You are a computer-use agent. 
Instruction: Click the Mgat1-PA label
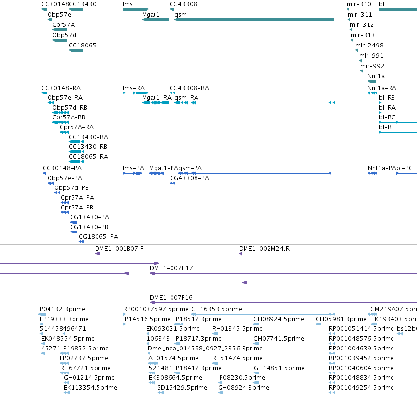(164, 168)
